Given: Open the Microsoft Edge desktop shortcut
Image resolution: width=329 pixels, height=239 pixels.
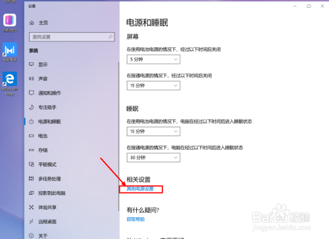Looking at the screenshot, I should tap(10, 84).
